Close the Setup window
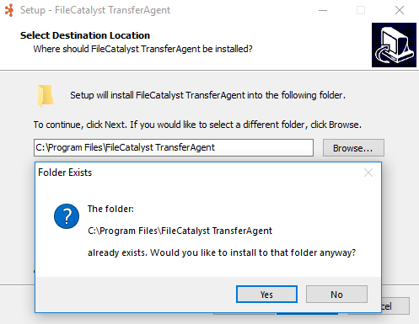Image resolution: width=419 pixels, height=324 pixels. 400,10
